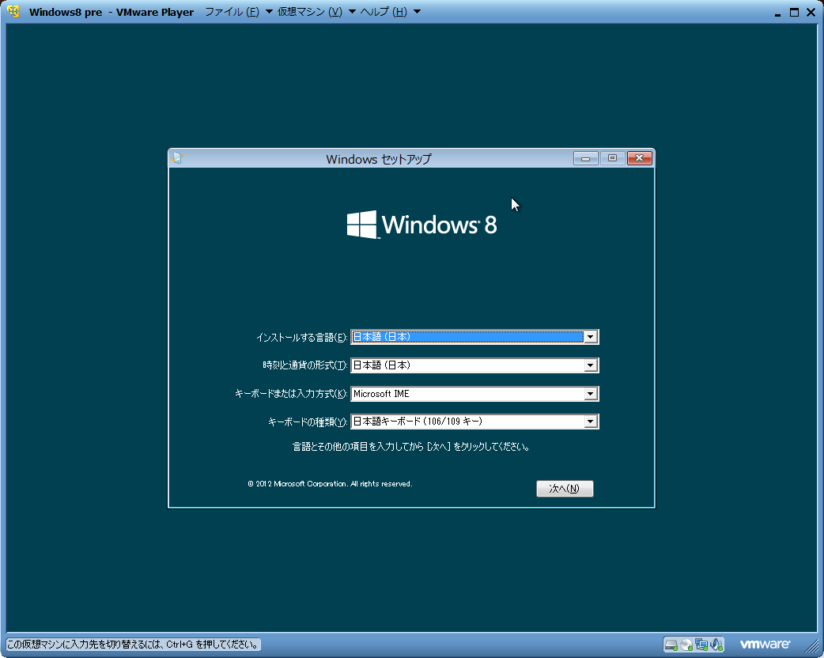Screen dimensions: 824x658
Task: Open the ヘルプ (H) menu
Action: tap(384, 12)
